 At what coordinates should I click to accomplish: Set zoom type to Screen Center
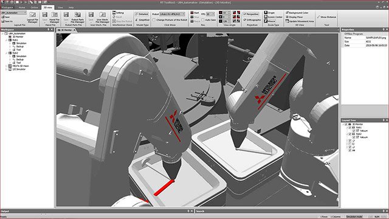tap(273, 17)
